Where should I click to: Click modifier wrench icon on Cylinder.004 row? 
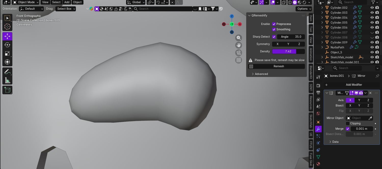tap(355, 18)
